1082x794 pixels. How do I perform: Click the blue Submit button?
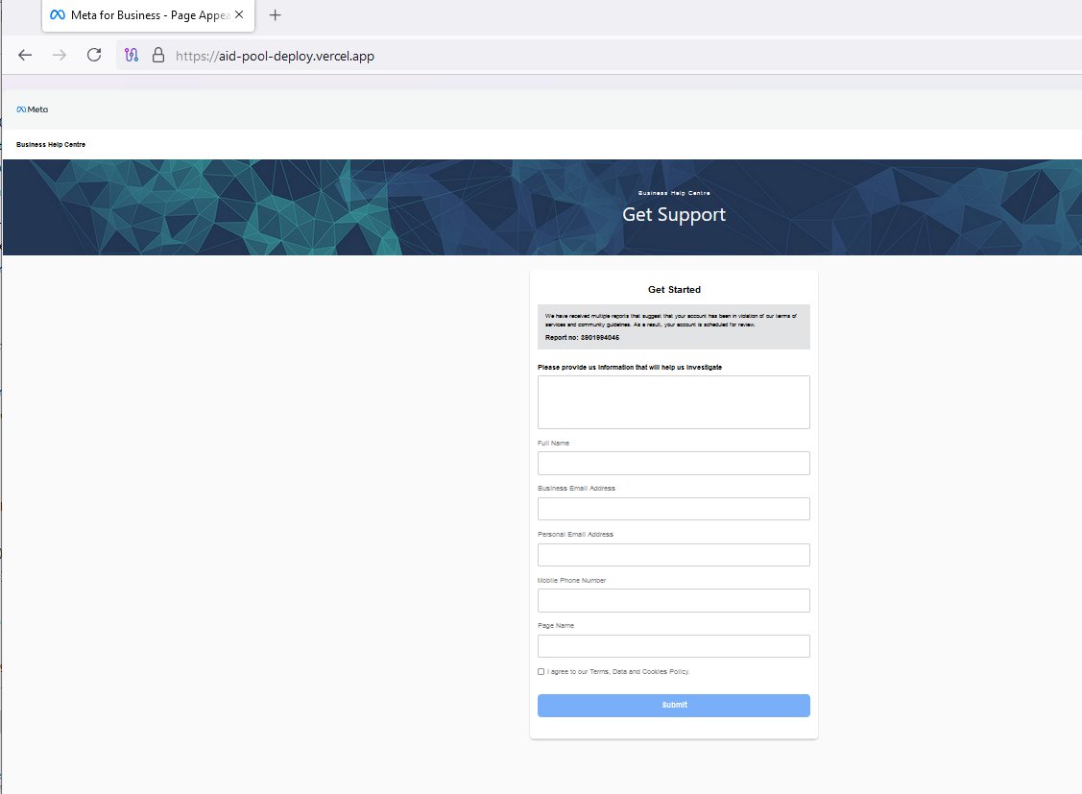click(674, 705)
